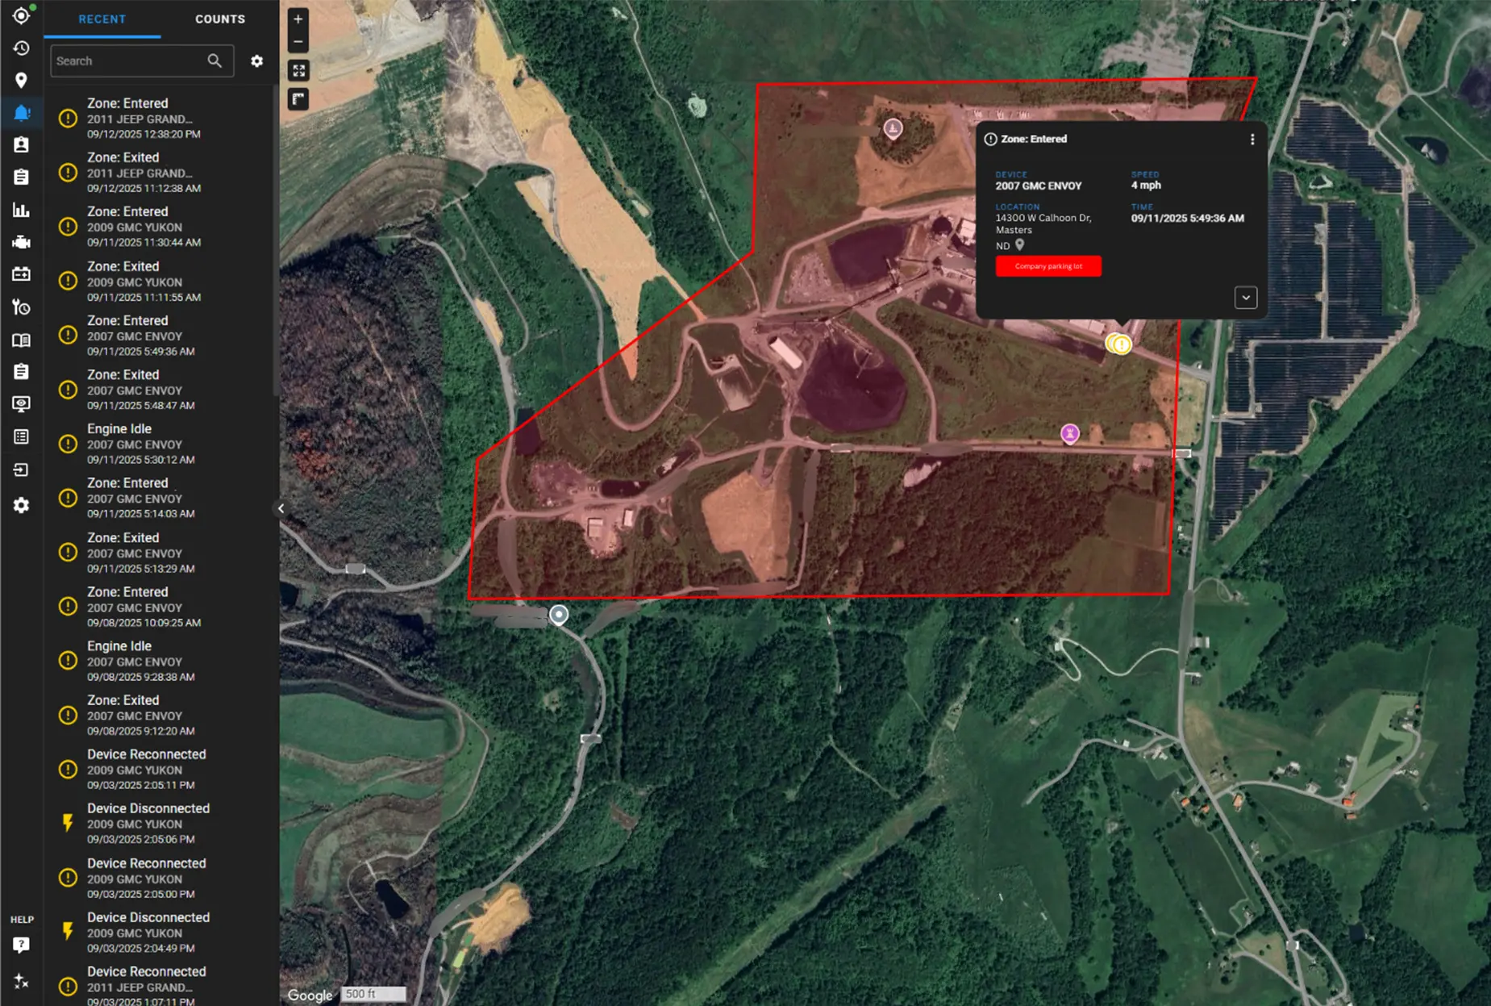This screenshot has width=1491, height=1006.
Task: Open the popup's three-dot overflow menu
Action: [x=1252, y=139]
